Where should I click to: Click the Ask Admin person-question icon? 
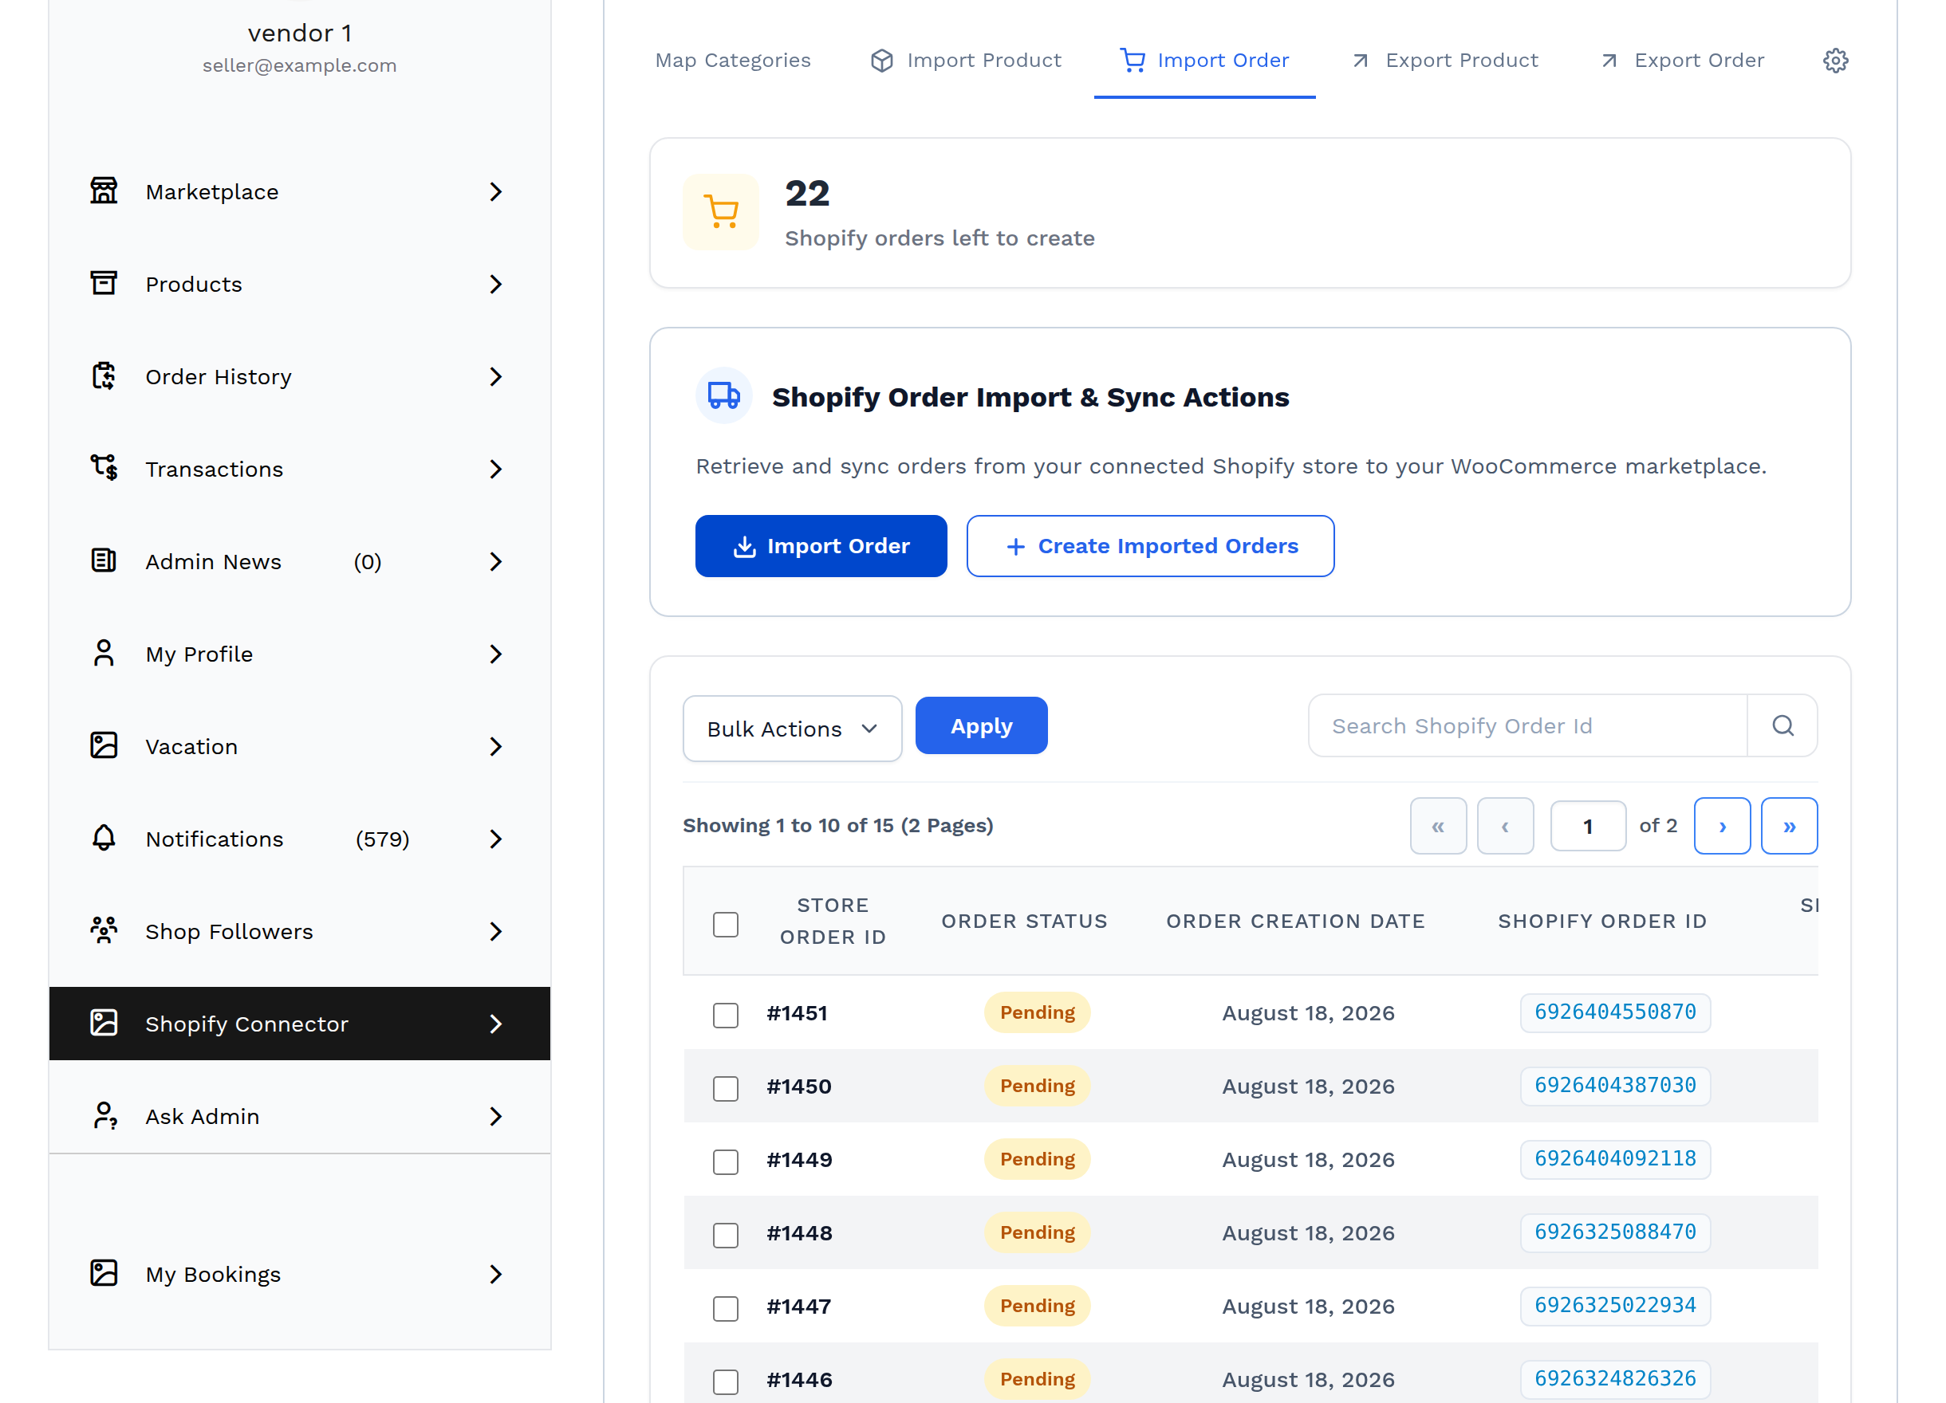[104, 1116]
